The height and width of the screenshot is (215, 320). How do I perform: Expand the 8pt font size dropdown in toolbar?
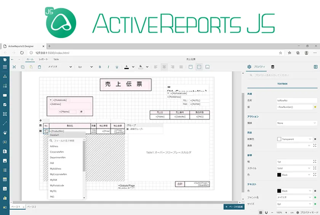pyautogui.click(x=85, y=67)
